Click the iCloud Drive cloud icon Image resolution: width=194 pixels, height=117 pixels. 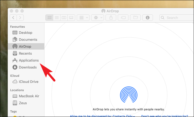point(15,82)
